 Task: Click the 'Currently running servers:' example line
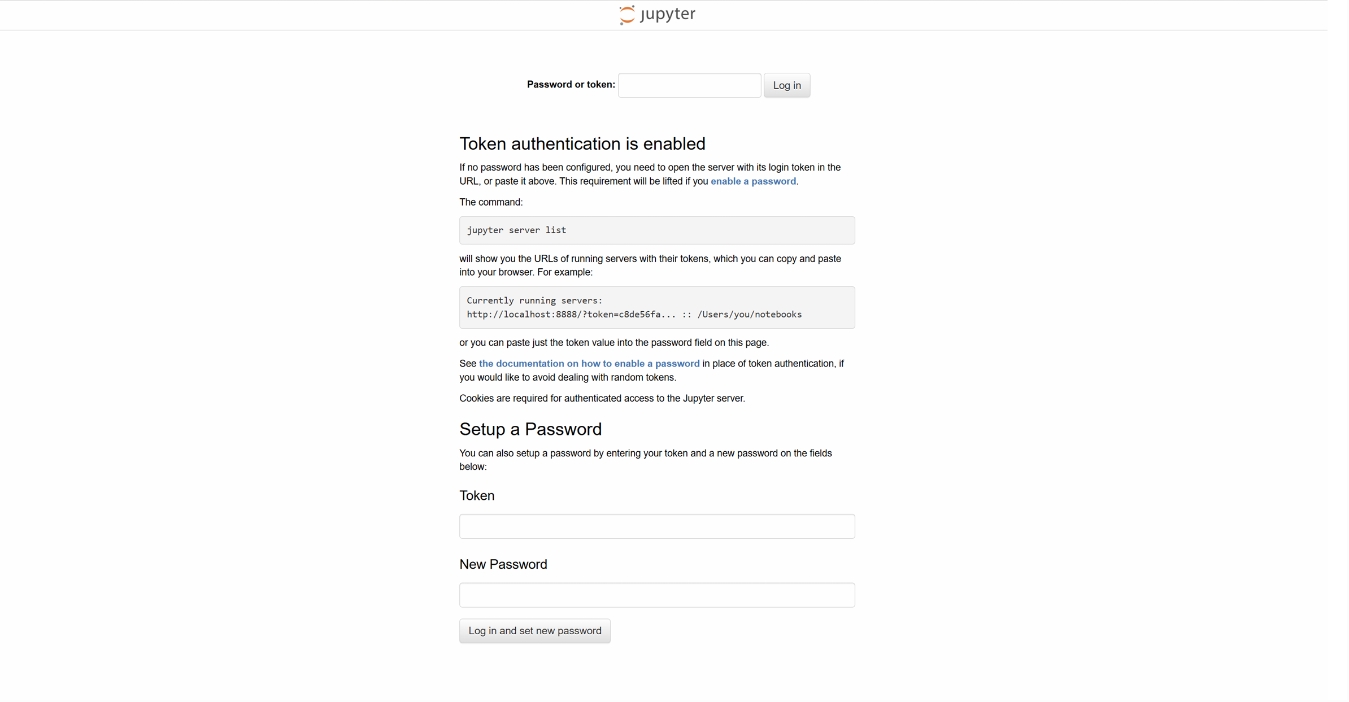coord(534,300)
